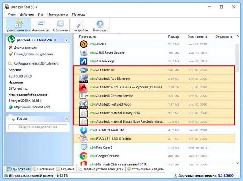243x181 pixels.
Task: Click the Принудительное удаление broom icon
Action: coord(11,54)
